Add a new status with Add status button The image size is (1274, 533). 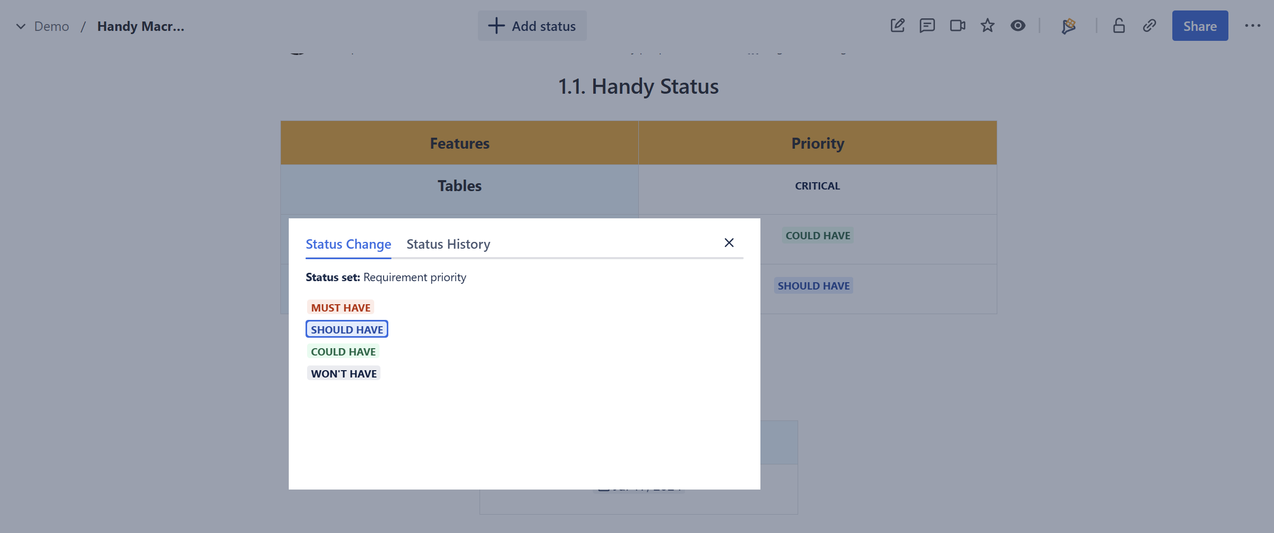tap(532, 26)
